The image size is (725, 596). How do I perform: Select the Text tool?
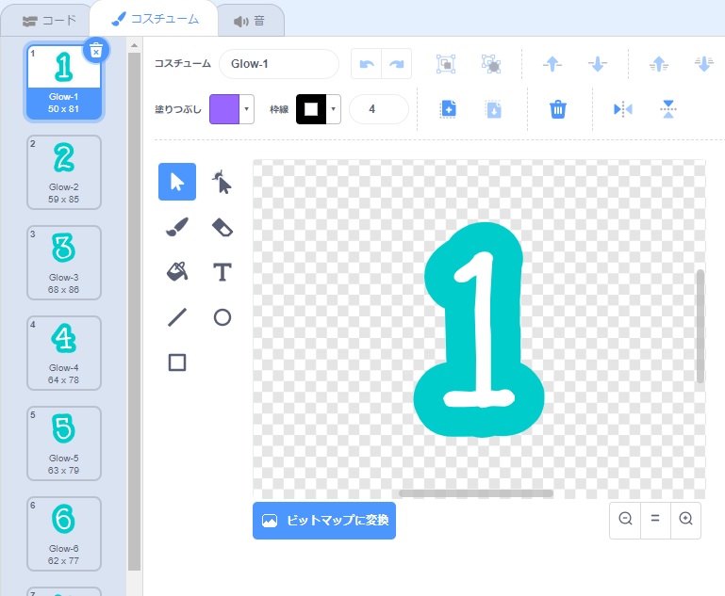[x=222, y=272]
